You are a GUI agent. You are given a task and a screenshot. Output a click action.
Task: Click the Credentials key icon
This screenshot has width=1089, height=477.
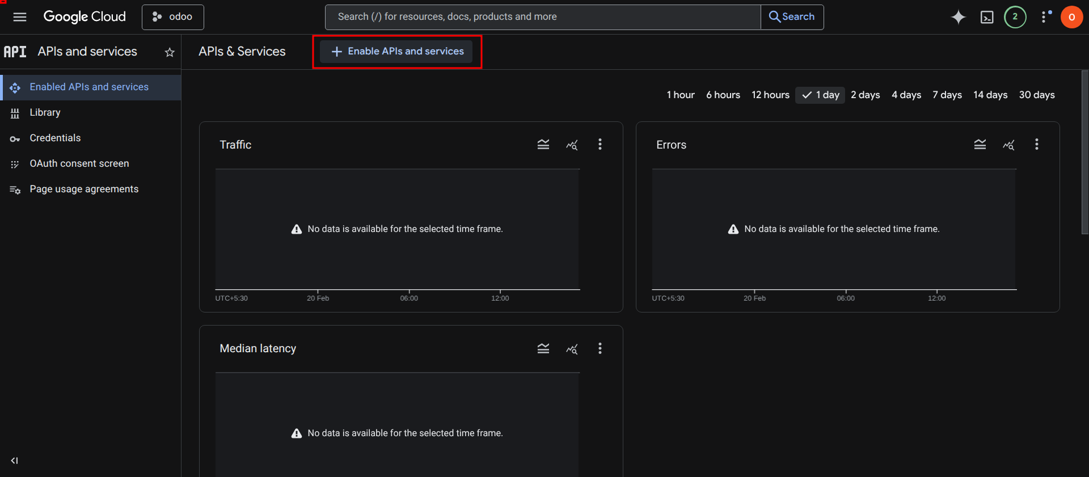(x=15, y=139)
